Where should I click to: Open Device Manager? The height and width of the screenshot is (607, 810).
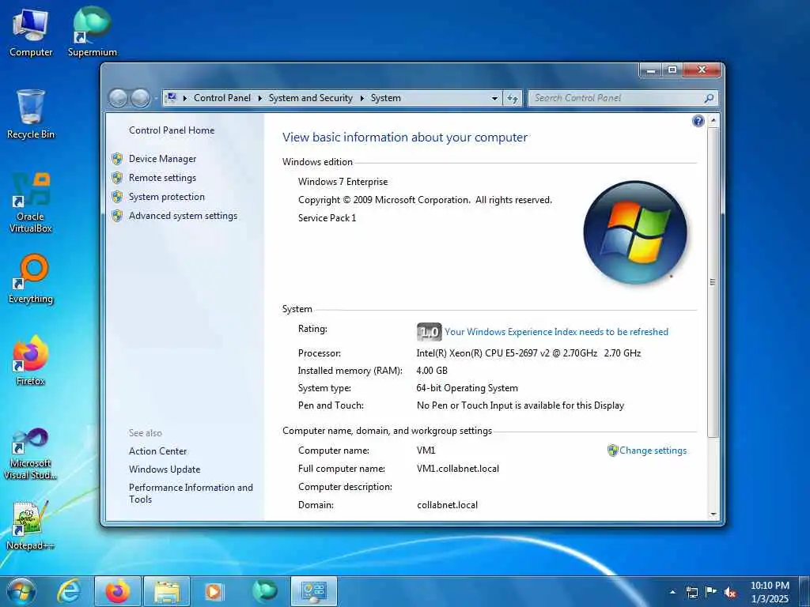click(162, 159)
